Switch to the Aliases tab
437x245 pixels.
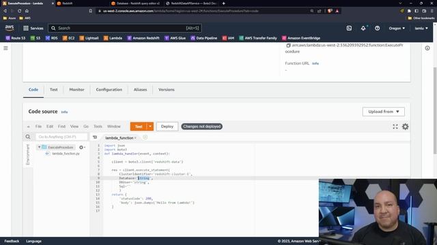140,90
